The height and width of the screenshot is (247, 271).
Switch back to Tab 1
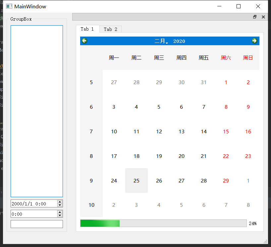(87, 29)
